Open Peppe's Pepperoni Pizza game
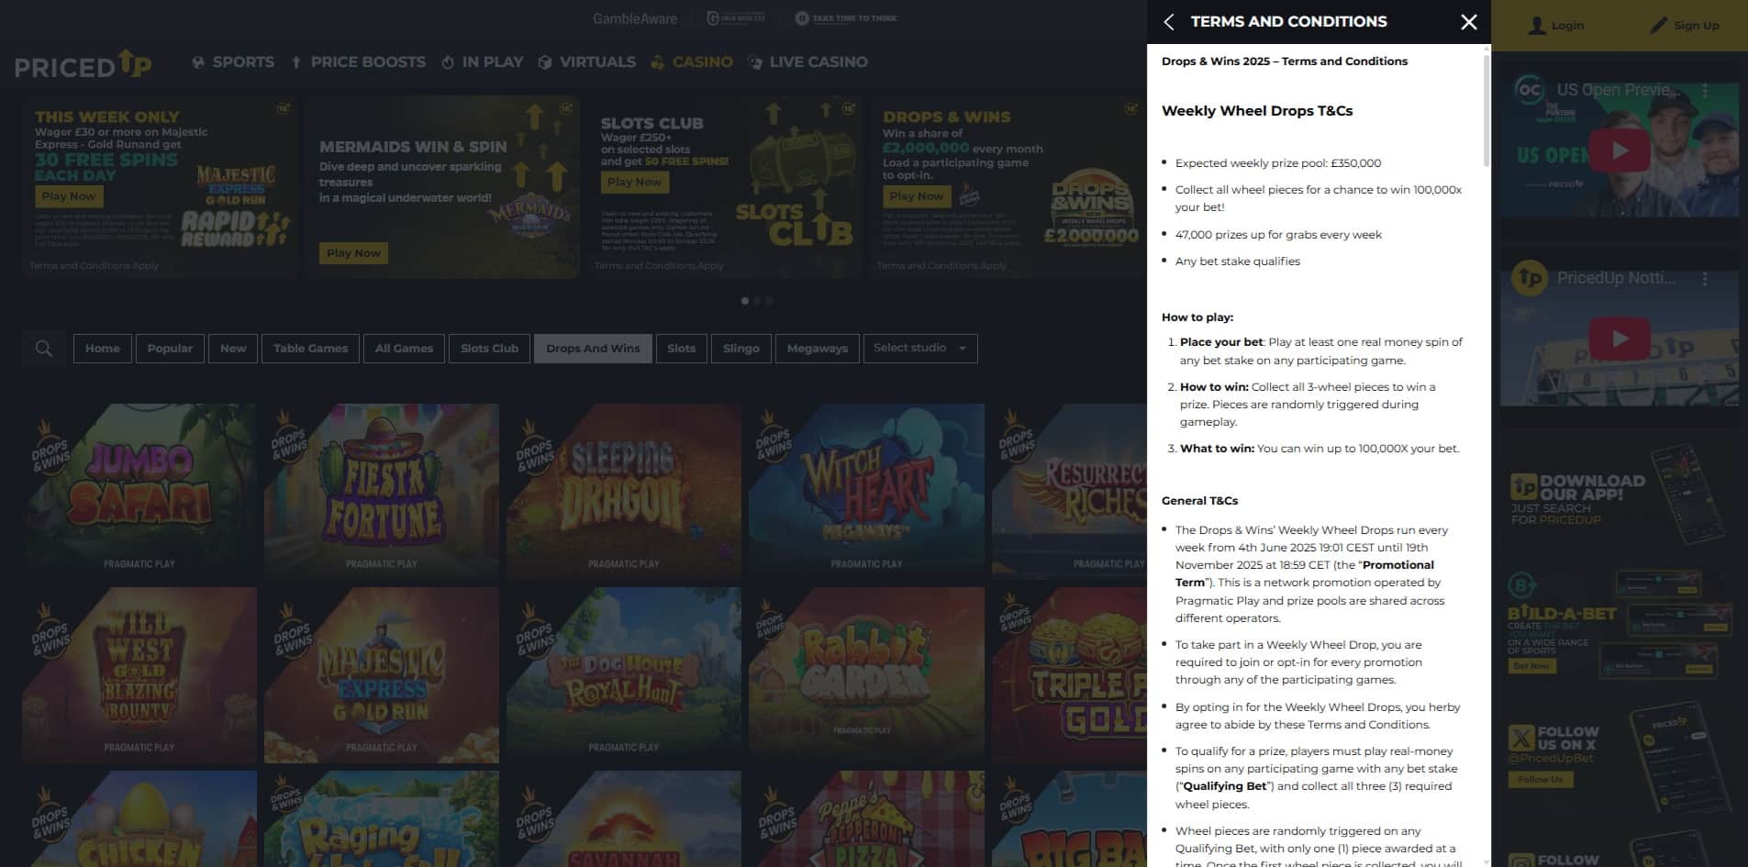The width and height of the screenshot is (1748, 867). click(x=866, y=818)
